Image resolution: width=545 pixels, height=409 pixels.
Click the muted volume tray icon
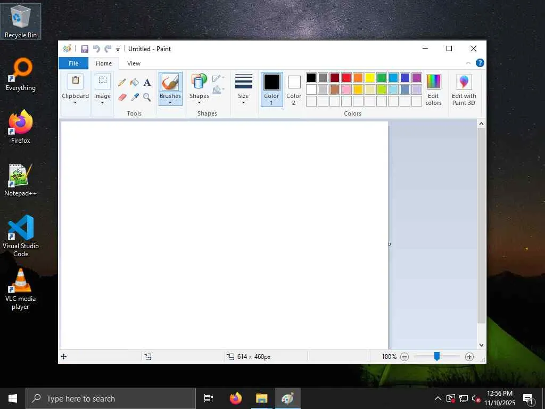[476, 398]
